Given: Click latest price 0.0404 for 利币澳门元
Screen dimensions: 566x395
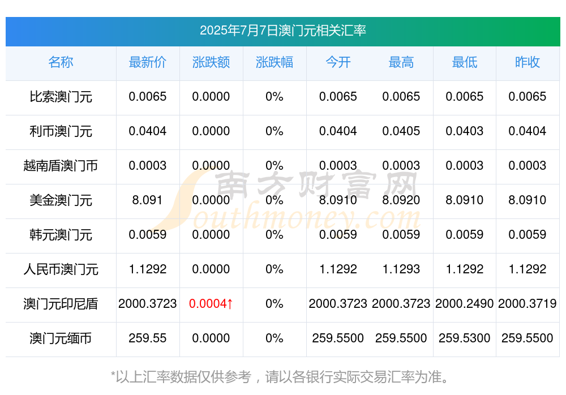Looking at the screenshot, I should tap(148, 131).
